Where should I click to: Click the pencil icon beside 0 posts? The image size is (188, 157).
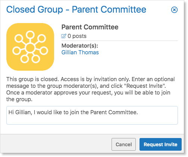(64, 36)
